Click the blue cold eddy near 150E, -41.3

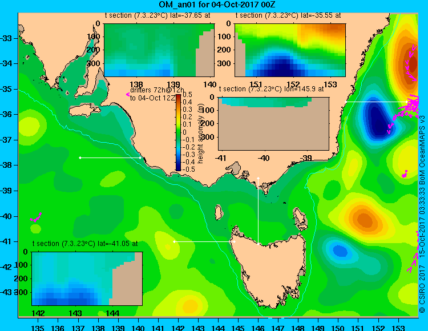340,250
